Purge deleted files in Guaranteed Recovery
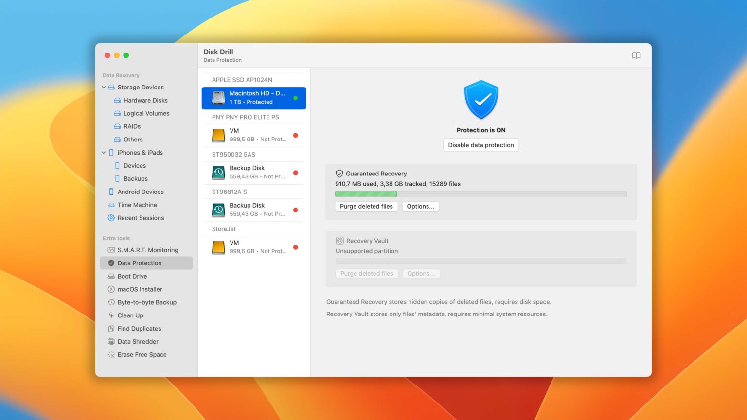 (366, 206)
